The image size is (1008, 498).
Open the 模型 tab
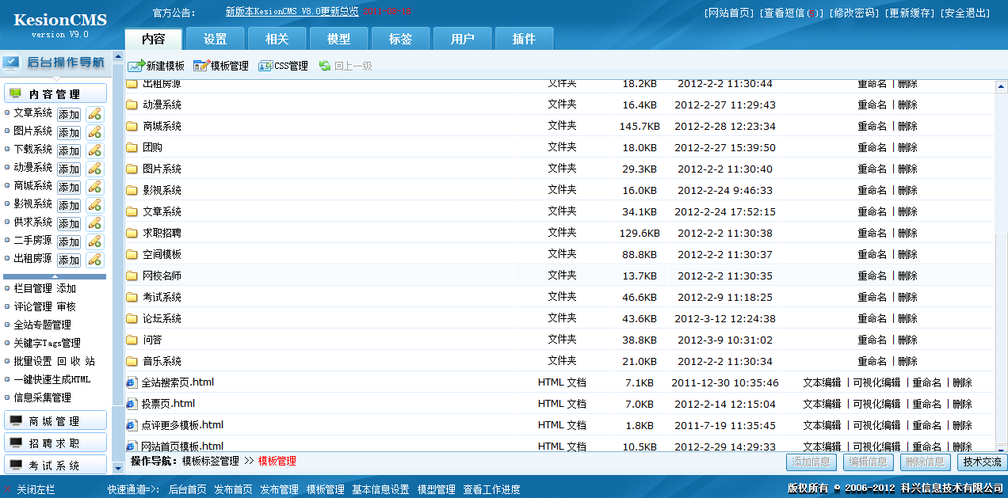(339, 39)
